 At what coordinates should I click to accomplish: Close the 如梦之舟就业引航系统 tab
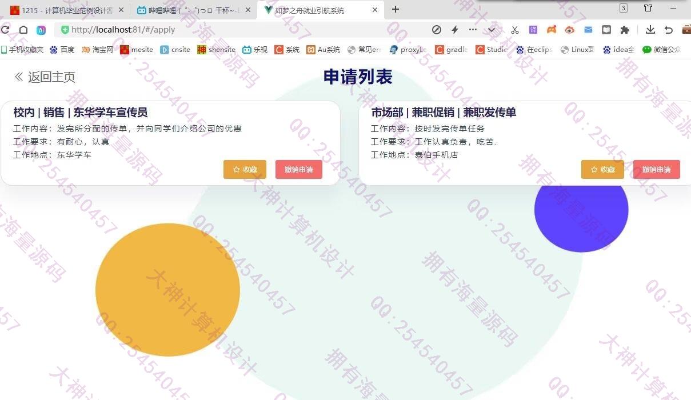(x=375, y=10)
